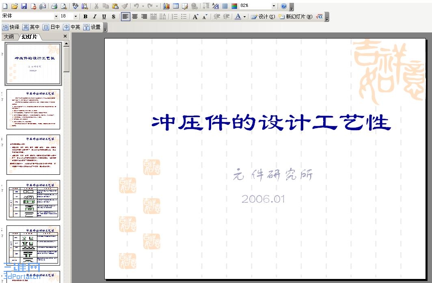Save the presentation with floppy icon
Image resolution: width=432 pixels, height=283 pixels.
click(x=24, y=6)
